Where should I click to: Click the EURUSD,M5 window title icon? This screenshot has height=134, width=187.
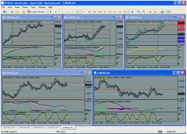(x=4, y=73)
